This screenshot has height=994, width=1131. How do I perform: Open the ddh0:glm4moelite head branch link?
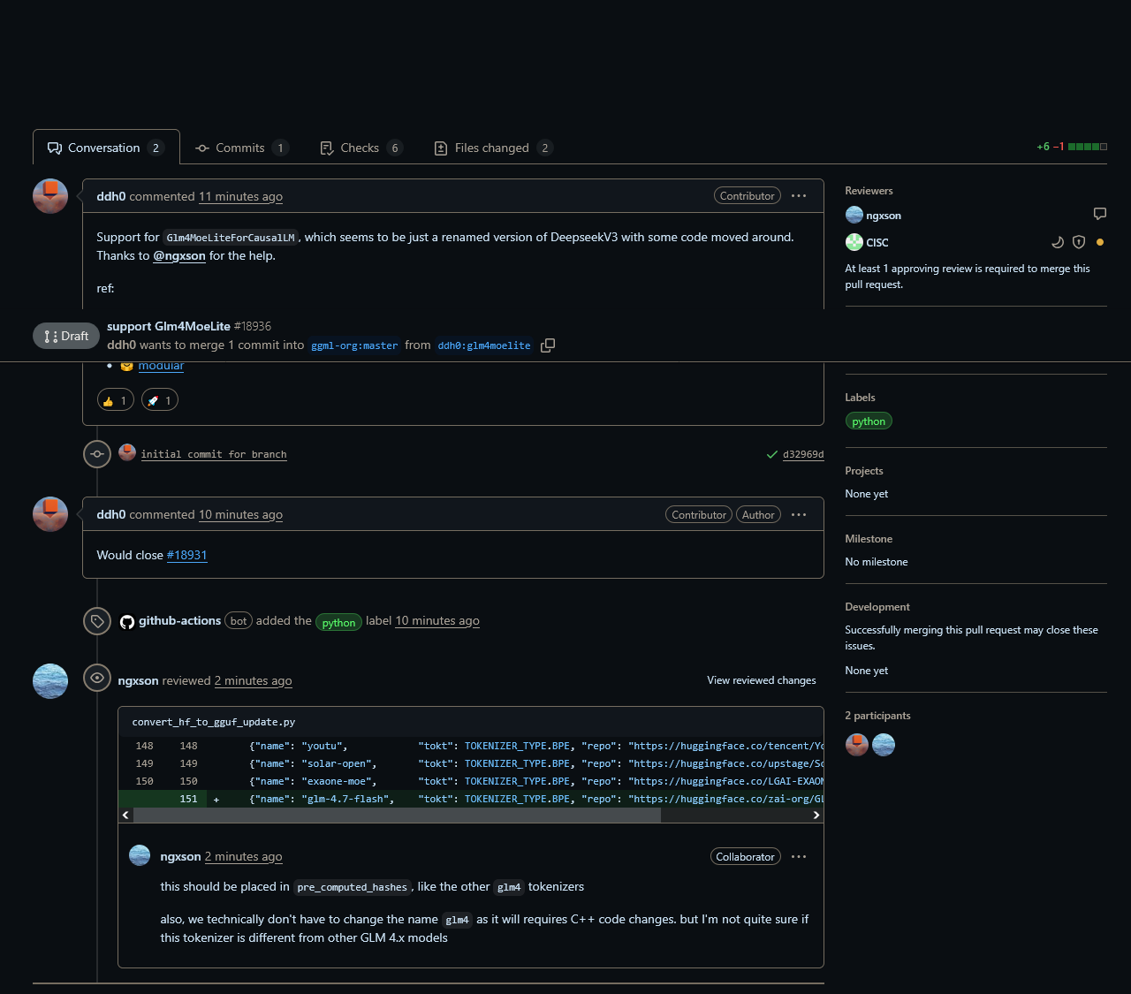point(484,345)
